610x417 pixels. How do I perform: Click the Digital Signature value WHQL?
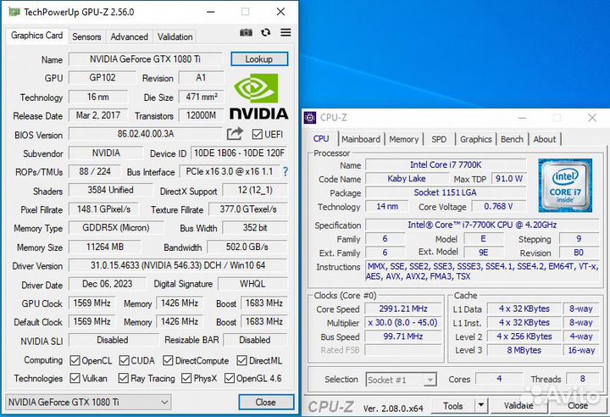(252, 284)
